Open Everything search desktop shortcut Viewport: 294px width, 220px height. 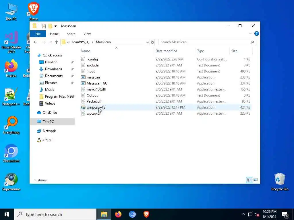click(11, 125)
